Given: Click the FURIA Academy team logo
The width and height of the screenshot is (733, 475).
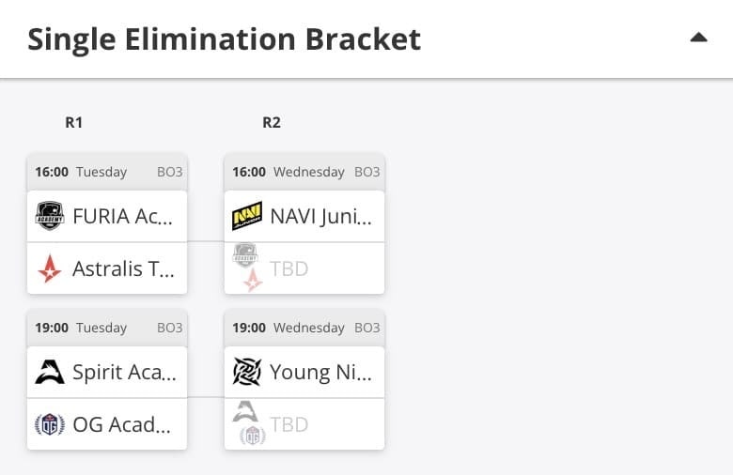Looking at the screenshot, I should click(x=50, y=216).
